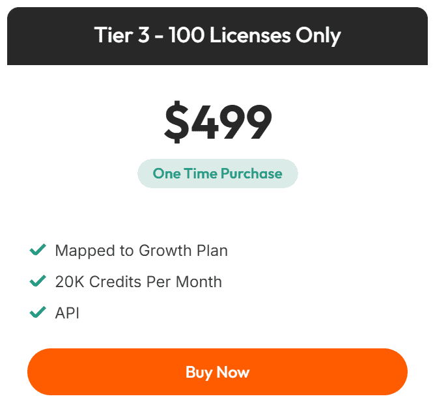Viewport: 433px width, 420px height.
Task: Click checkmark icon beside Mapped to Growth Plan
Action: (38, 250)
